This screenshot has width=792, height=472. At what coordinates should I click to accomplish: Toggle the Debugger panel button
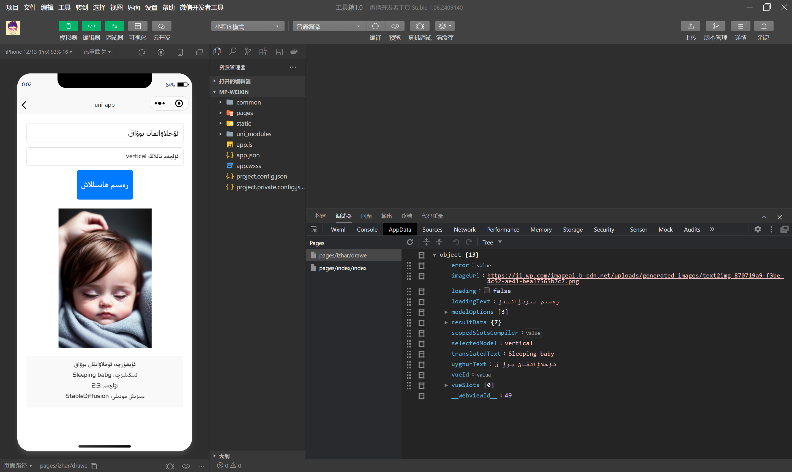(x=114, y=26)
